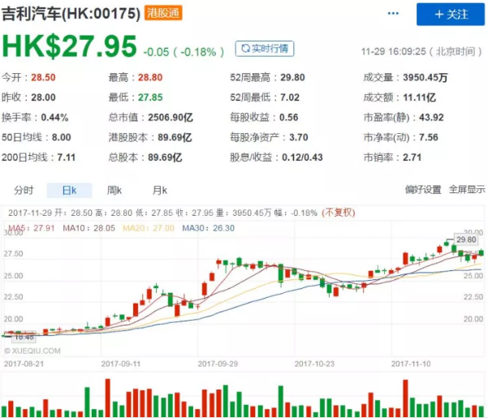Click the timestamp 11-29 16:09:25
This screenshot has width=488, height=418.
pyautogui.click(x=394, y=51)
